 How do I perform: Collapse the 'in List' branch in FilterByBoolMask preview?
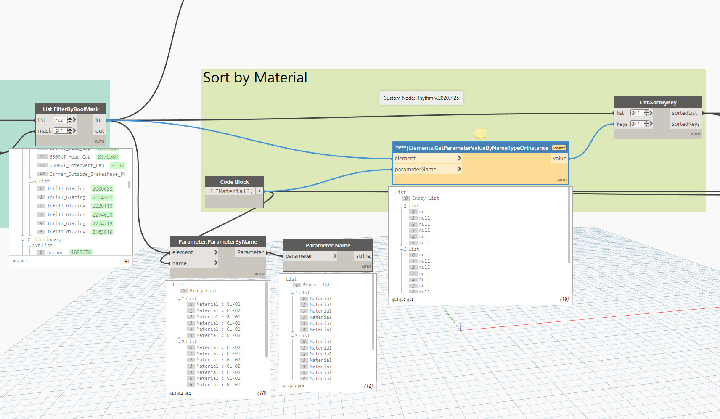(x=30, y=182)
